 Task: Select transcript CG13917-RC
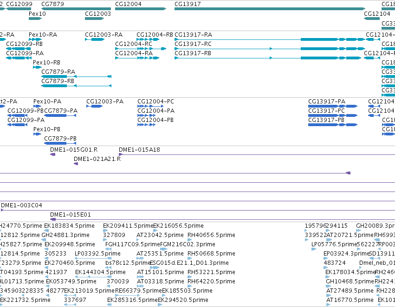[270, 49]
